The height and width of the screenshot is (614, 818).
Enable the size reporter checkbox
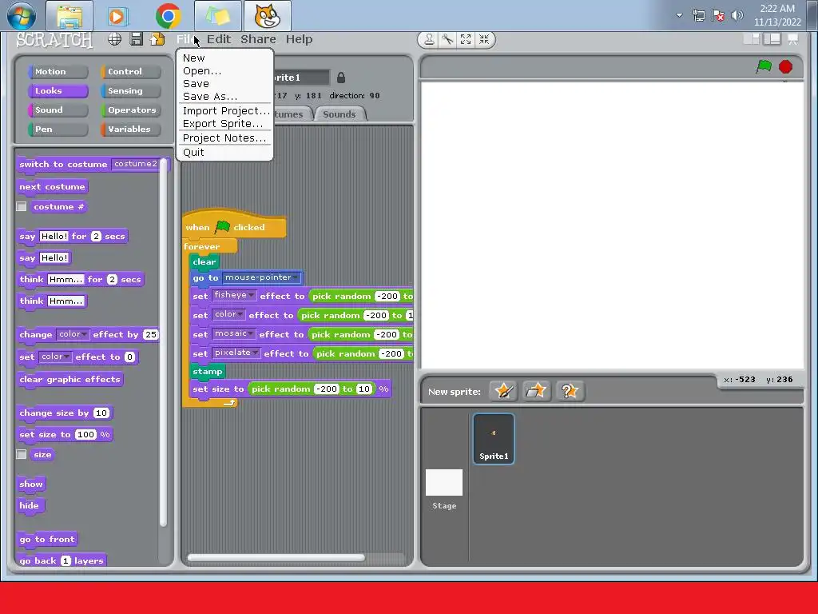[22, 454]
